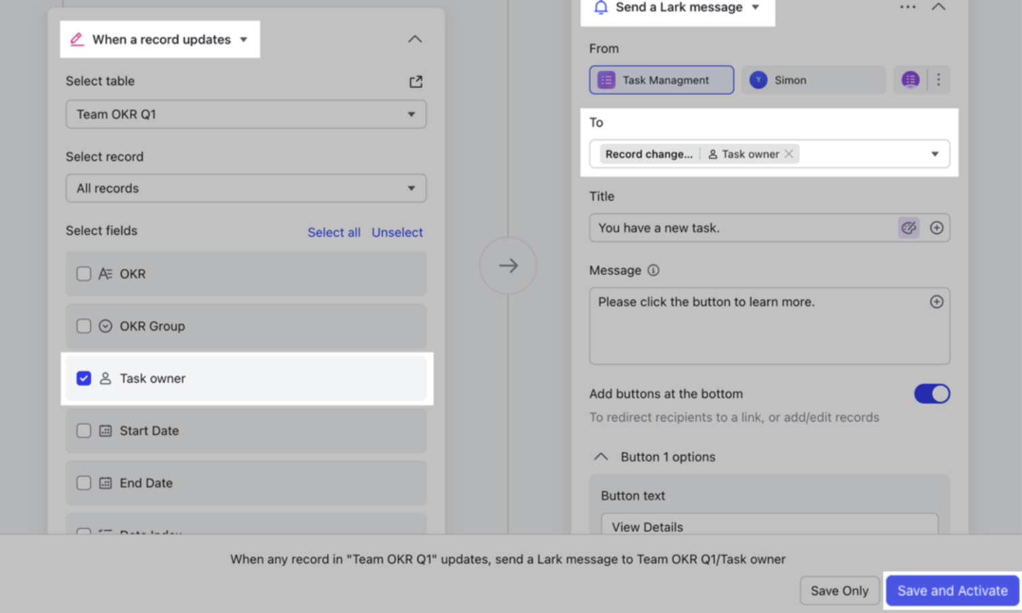Image resolution: width=1022 pixels, height=613 pixels.
Task: Check the OKR field checkbox
Action: point(84,274)
